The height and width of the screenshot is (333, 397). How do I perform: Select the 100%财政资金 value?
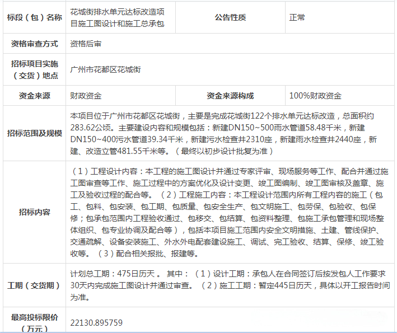(315, 96)
